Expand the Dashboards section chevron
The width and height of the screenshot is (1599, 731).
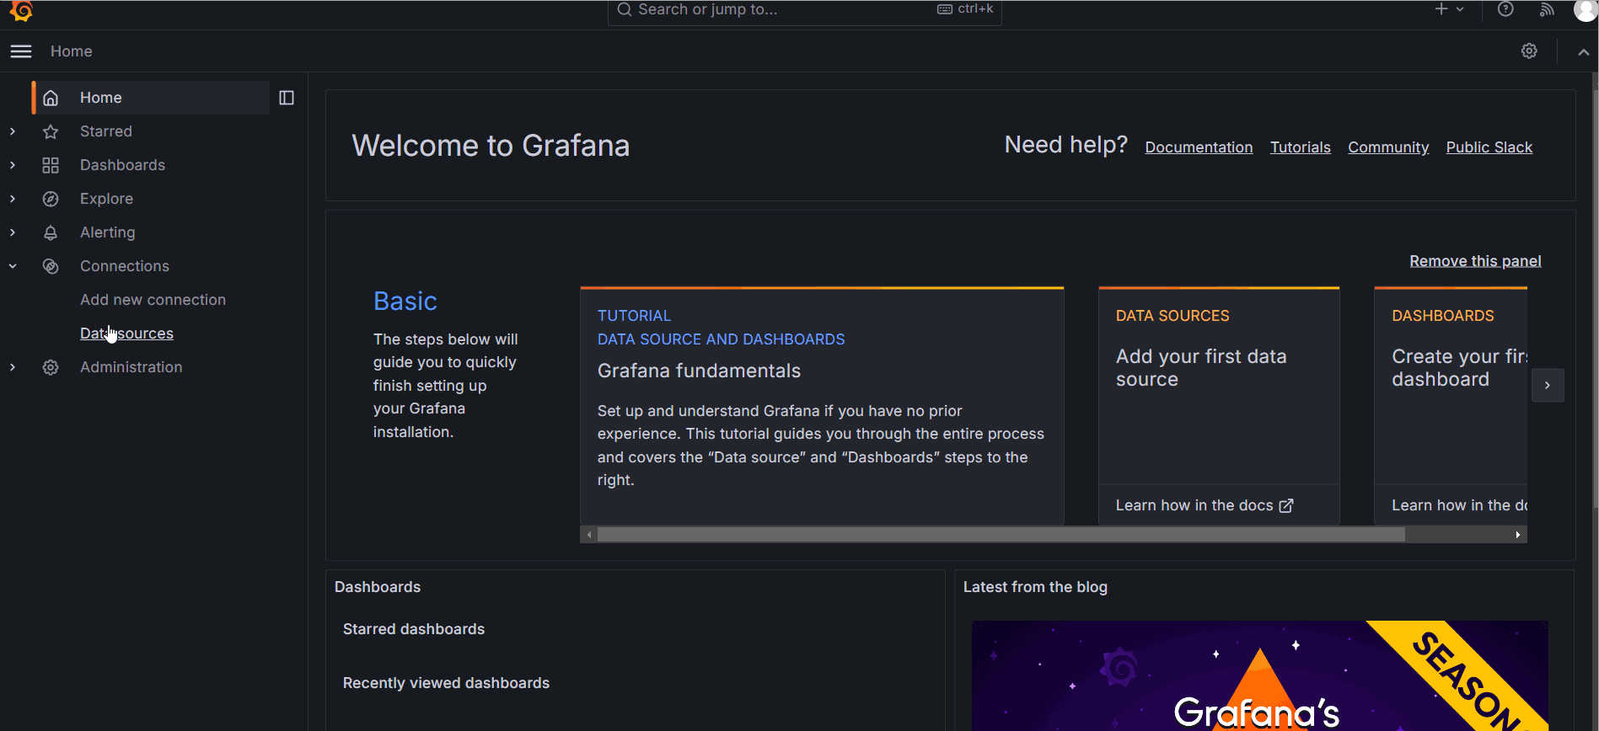[13, 165]
